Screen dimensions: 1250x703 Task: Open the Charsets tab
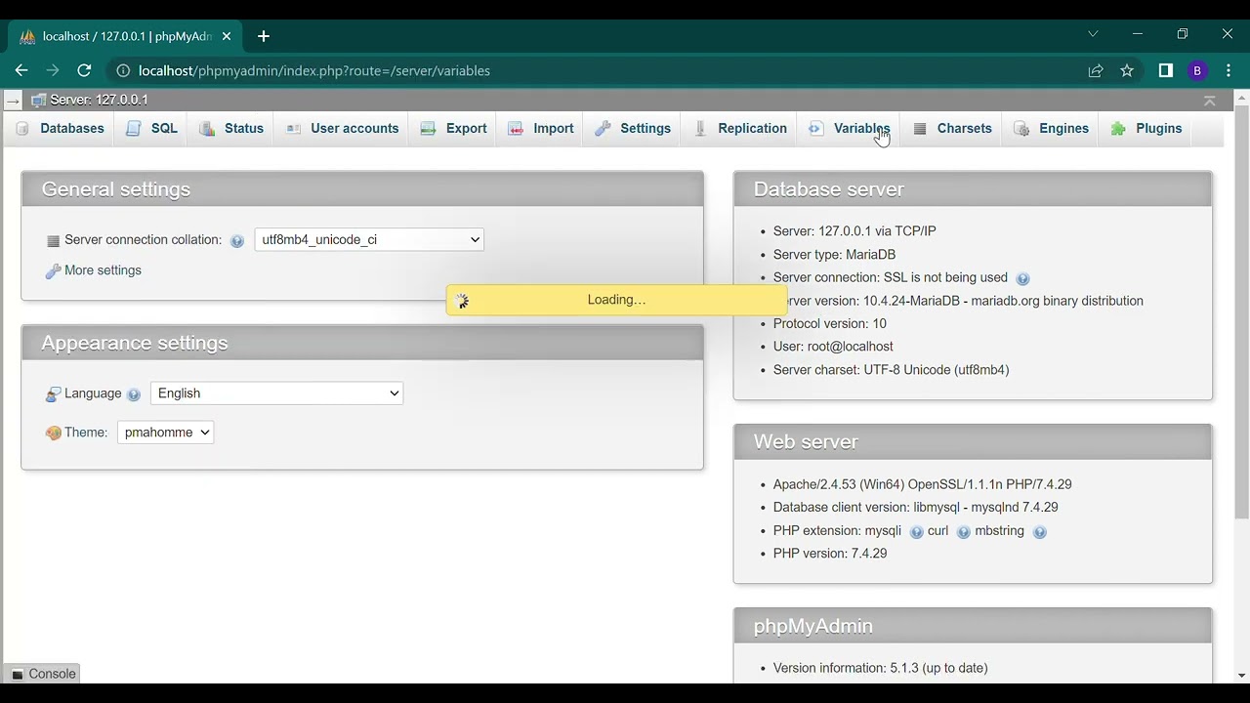coord(952,129)
